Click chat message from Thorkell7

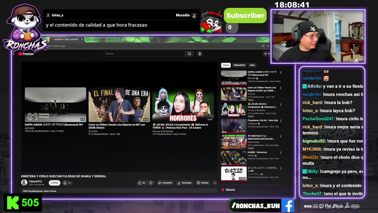(x=333, y=194)
